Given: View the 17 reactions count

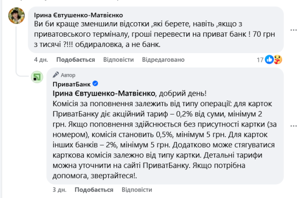Looking at the screenshot, I should click(259, 60).
